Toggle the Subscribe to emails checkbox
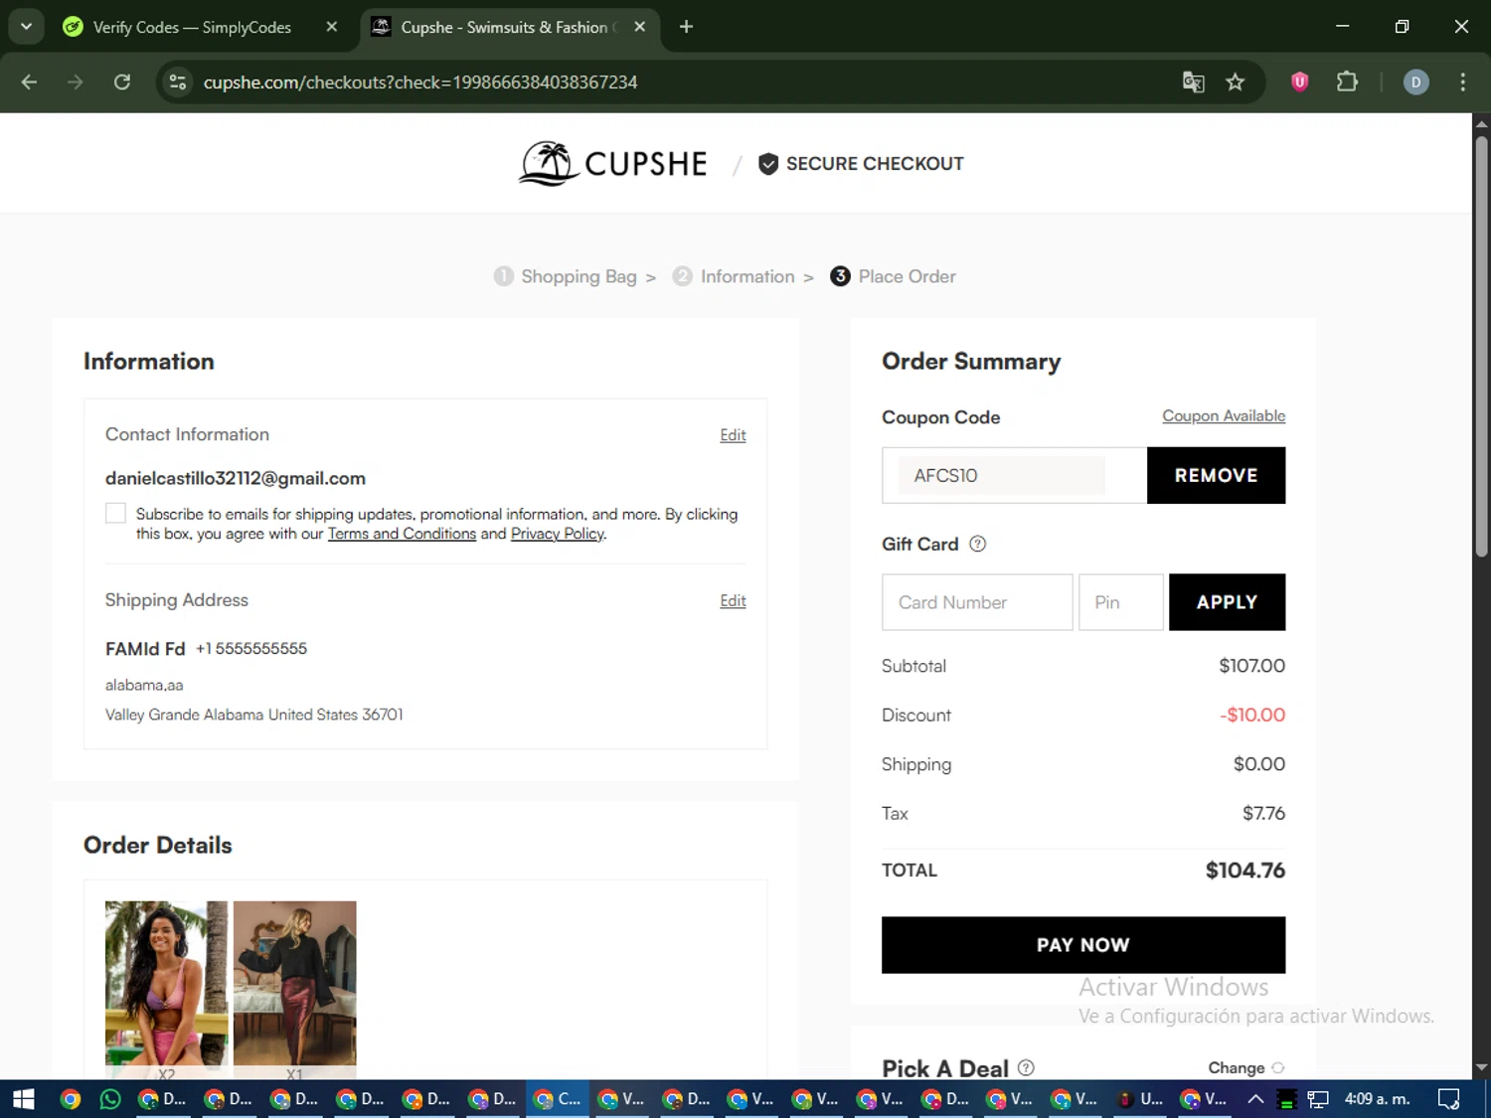Screen dimensions: 1491x1118 116,513
